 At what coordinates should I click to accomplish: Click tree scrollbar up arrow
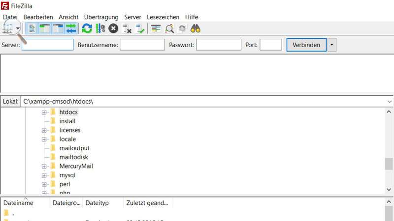click(389, 112)
